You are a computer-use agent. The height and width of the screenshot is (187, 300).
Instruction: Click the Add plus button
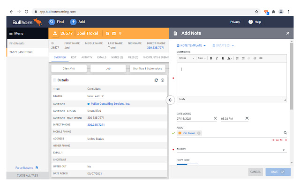pos(73,22)
